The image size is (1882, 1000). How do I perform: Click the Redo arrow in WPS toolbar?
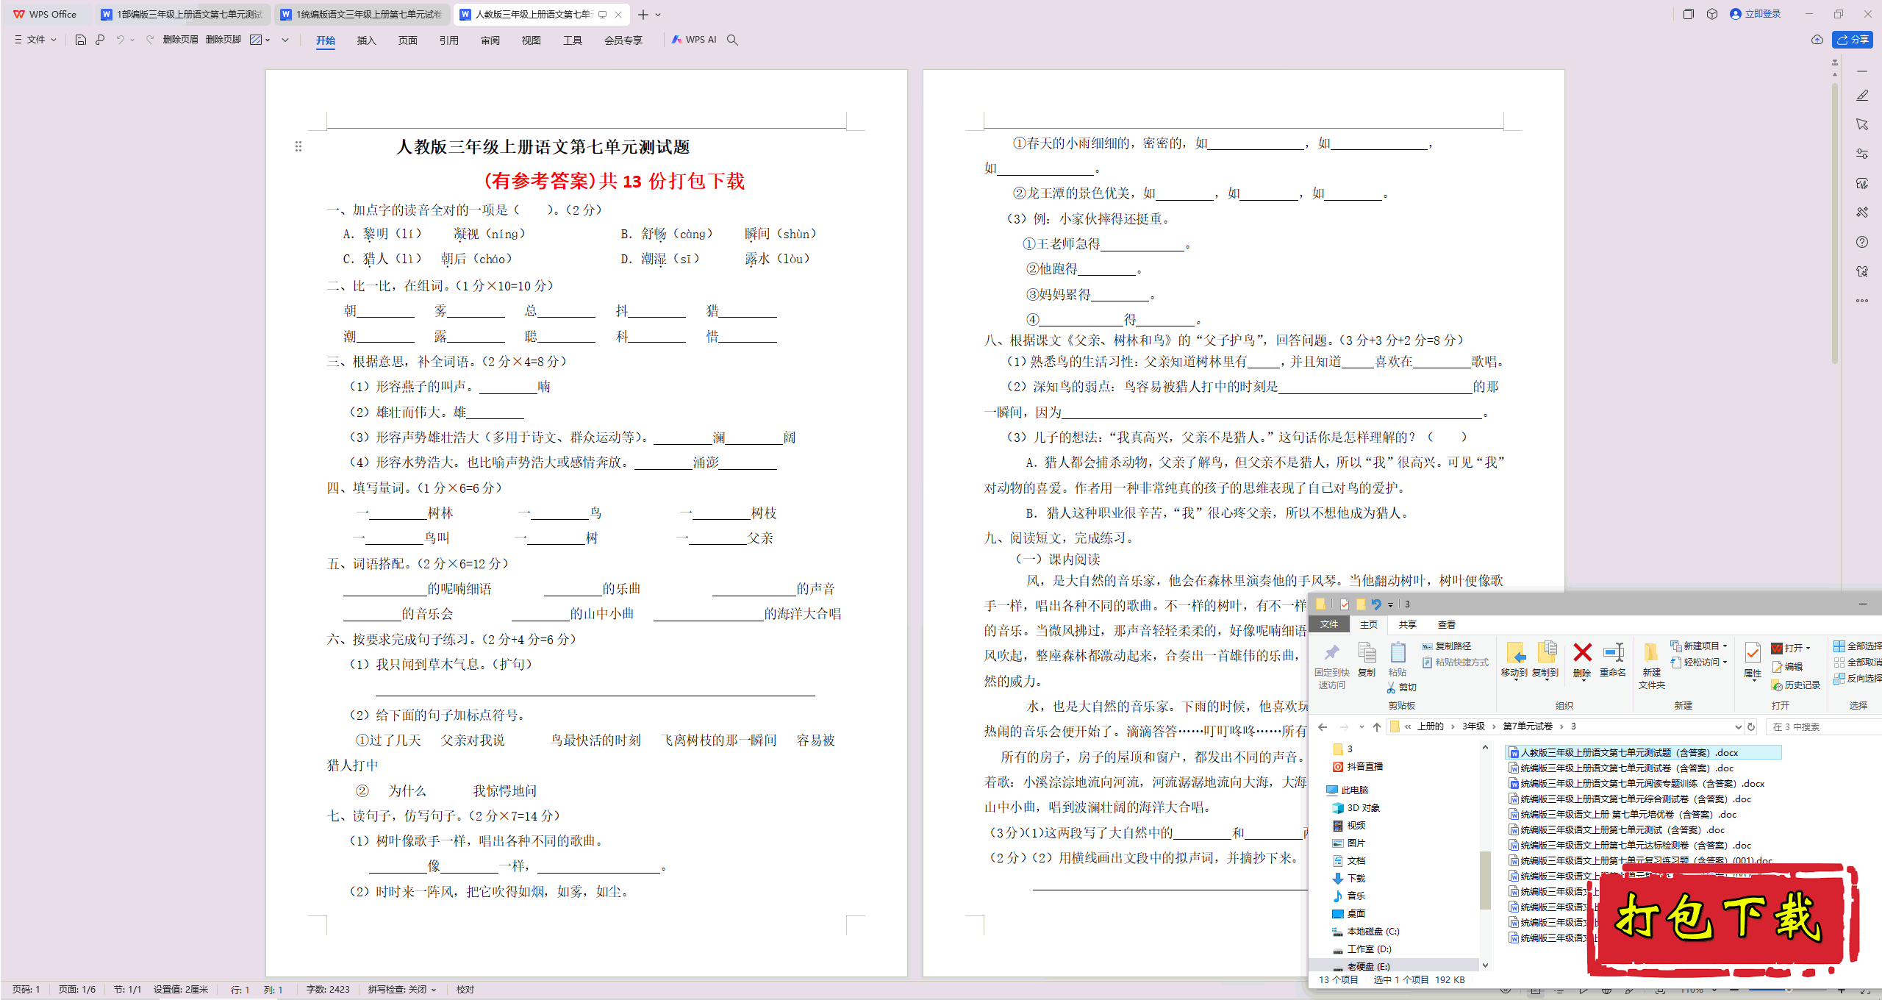coord(150,40)
